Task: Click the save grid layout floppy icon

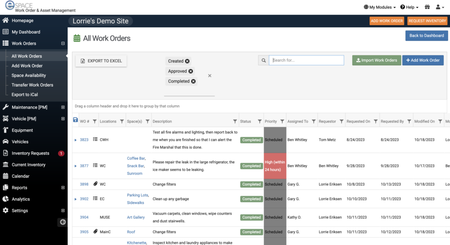Action: [75, 120]
